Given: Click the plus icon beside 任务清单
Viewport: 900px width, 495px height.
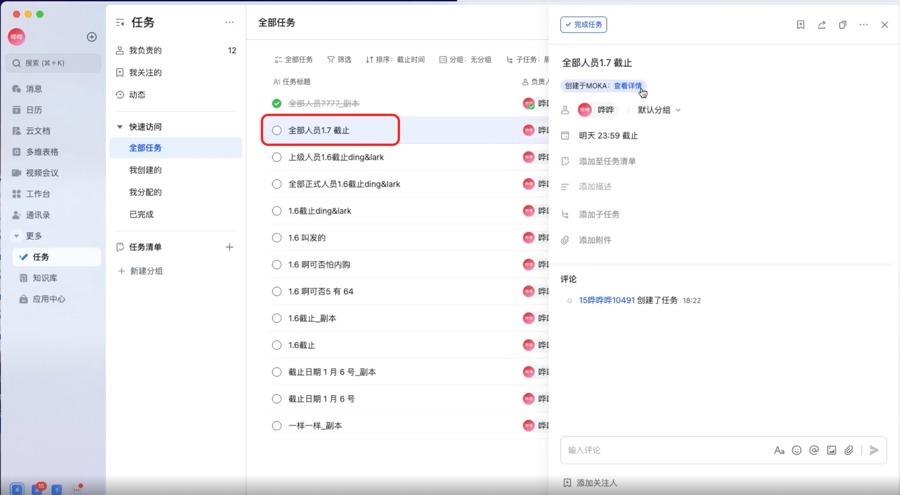Looking at the screenshot, I should pos(229,247).
